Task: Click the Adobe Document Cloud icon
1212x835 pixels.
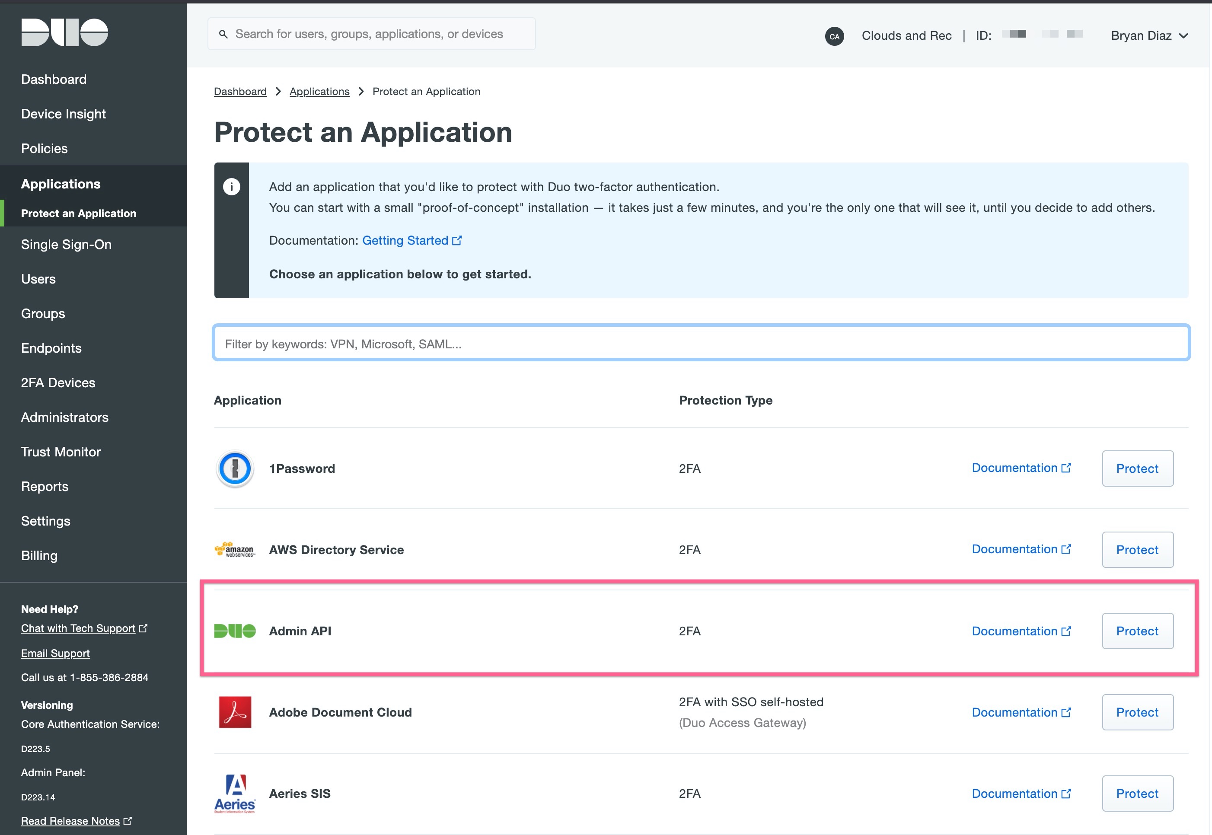Action: point(235,712)
